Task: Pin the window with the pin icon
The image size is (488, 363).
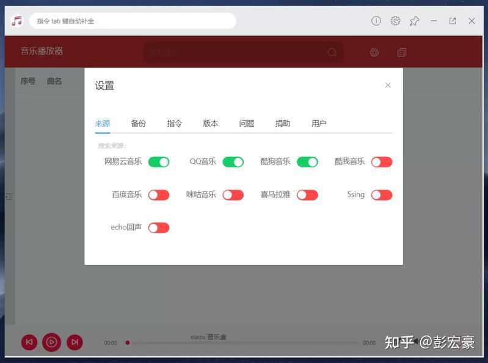Action: [414, 21]
